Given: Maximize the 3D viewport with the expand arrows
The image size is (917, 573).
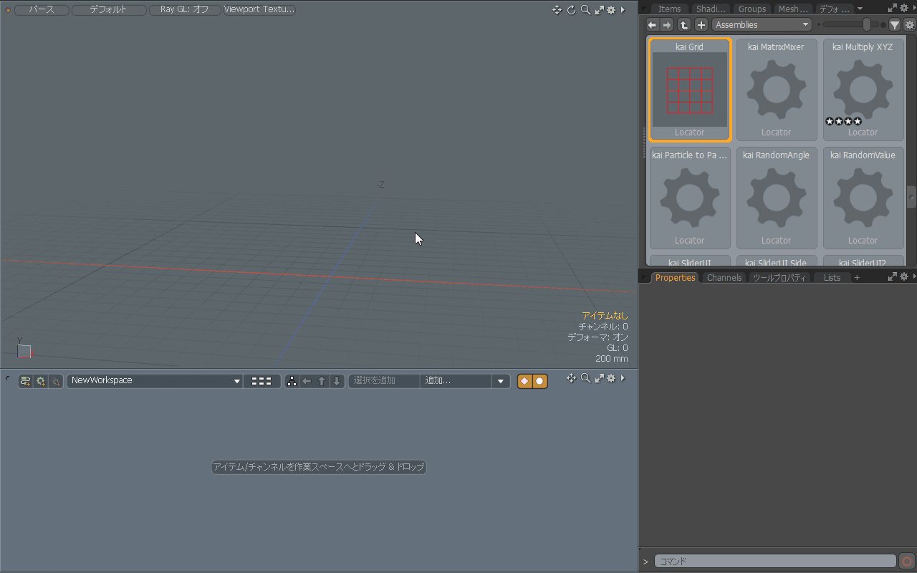Looking at the screenshot, I should 600,9.
